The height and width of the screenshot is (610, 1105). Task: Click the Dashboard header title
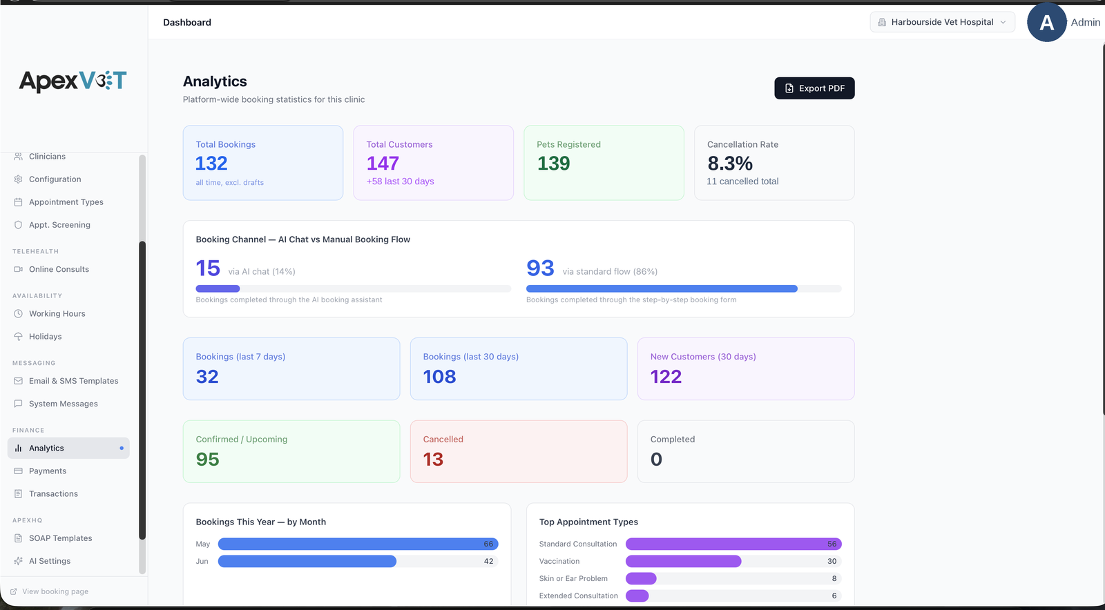tap(187, 23)
